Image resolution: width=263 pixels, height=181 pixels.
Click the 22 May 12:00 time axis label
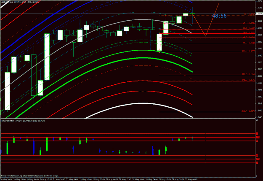click(x=85, y=179)
